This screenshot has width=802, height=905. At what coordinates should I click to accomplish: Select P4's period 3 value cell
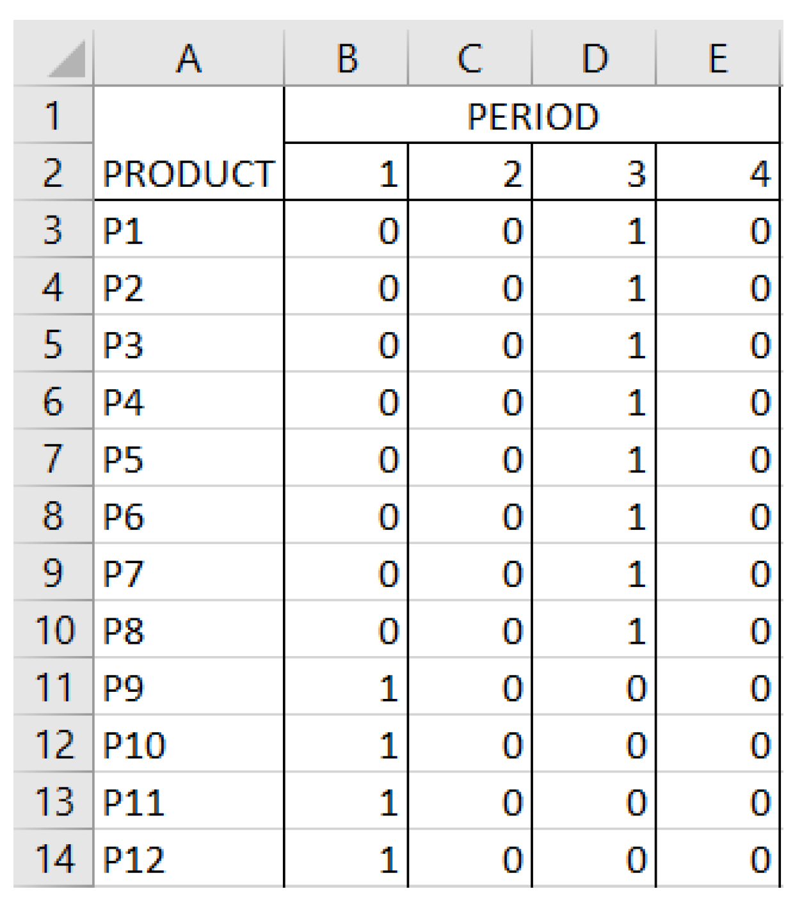[594, 402]
